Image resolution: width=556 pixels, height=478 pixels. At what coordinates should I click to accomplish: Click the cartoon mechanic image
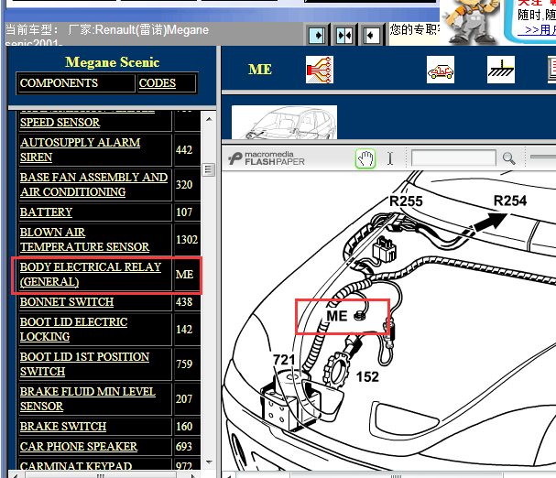pyautogui.click(x=470, y=22)
